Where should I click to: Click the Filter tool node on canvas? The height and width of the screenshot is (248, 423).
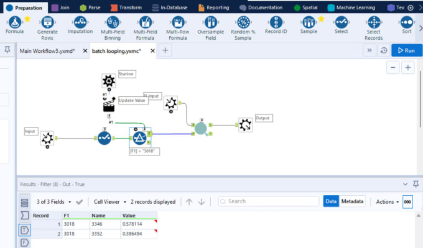140,138
